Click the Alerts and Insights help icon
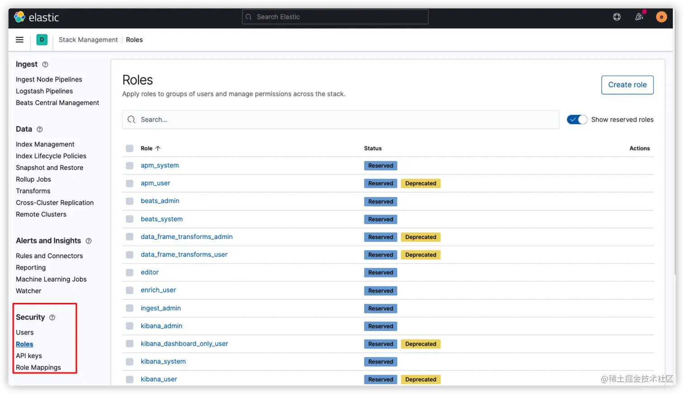The height and width of the screenshot is (394, 684). click(x=89, y=241)
